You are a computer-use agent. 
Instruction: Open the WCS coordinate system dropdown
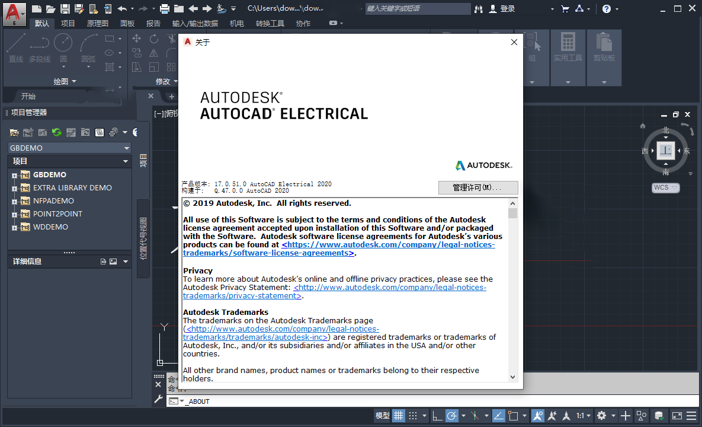666,188
